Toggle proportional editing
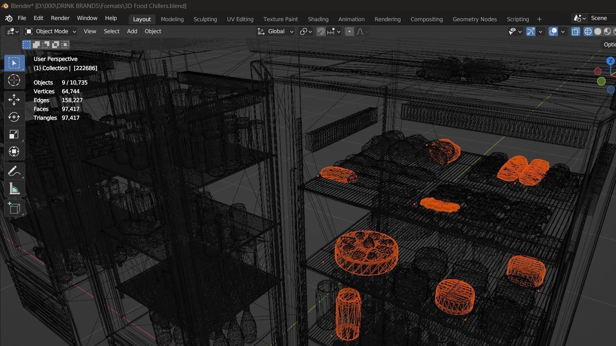Viewport: 616px width, 346px height. click(x=349, y=31)
